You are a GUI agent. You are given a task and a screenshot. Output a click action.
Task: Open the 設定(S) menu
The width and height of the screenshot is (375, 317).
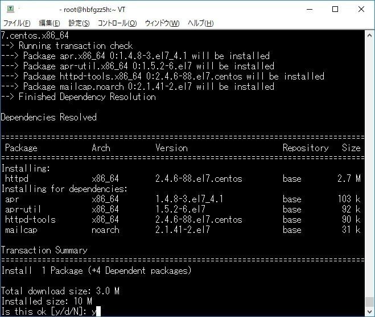[79, 23]
